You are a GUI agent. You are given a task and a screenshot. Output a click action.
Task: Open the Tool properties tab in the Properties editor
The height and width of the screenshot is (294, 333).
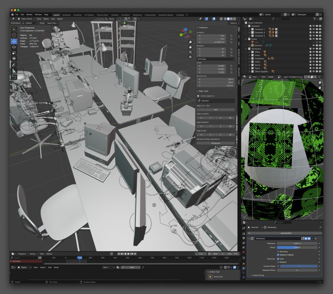tap(244, 228)
